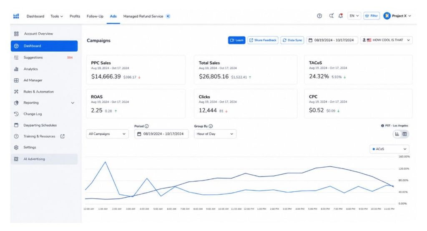This screenshot has width=427, height=231.
Task: Click the Data Sync button
Action: pyautogui.click(x=292, y=40)
